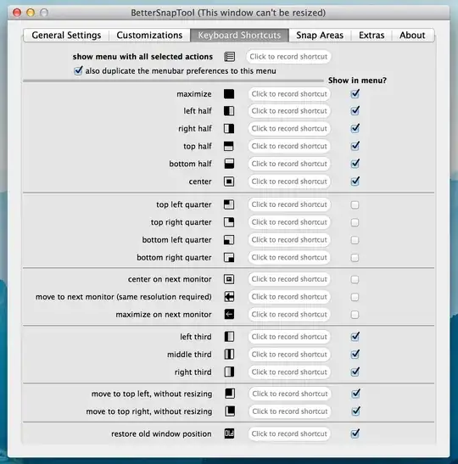The height and width of the screenshot is (464, 458).
Task: Record shortcut for move to top right
Action: tap(290, 411)
